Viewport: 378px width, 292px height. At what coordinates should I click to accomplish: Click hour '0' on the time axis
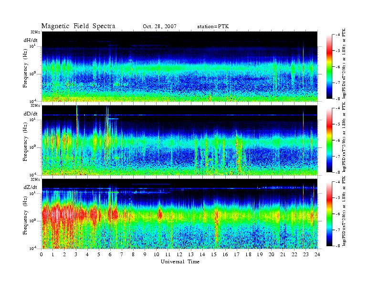click(x=42, y=254)
